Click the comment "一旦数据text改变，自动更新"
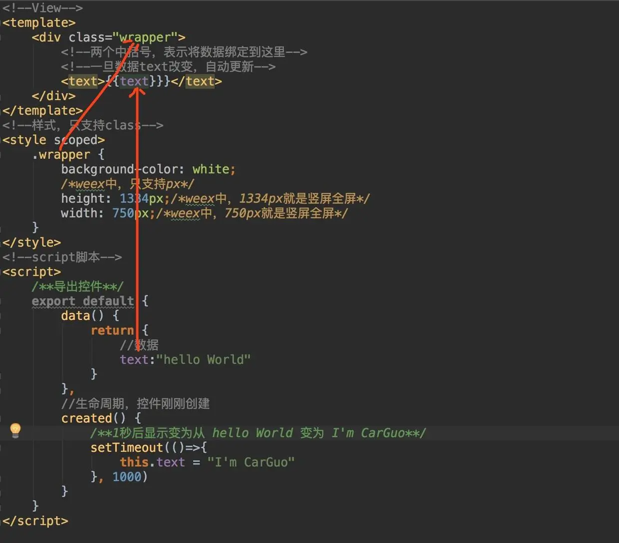Image resolution: width=619 pixels, height=543 pixels. pyautogui.click(x=168, y=66)
